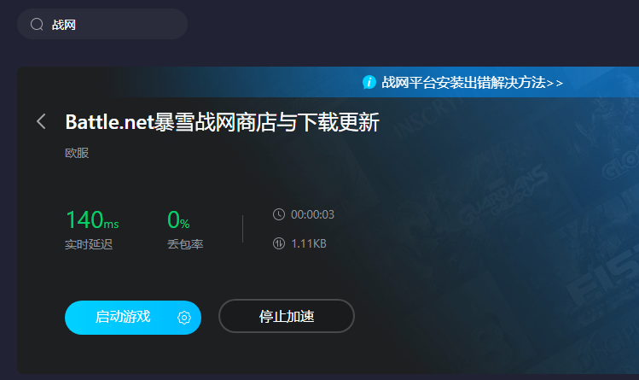
Task: Open 战网平台安装出错解决方法 link
Action: pyautogui.click(x=464, y=83)
